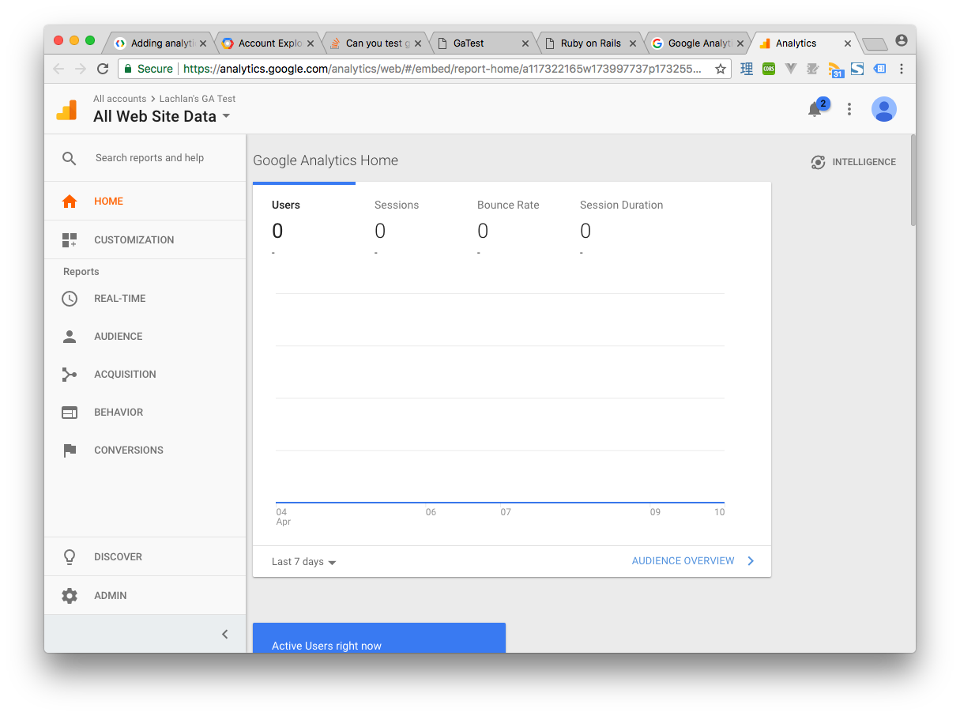
Task: Open the DISCOVER menu item
Action: pyautogui.click(x=145, y=557)
